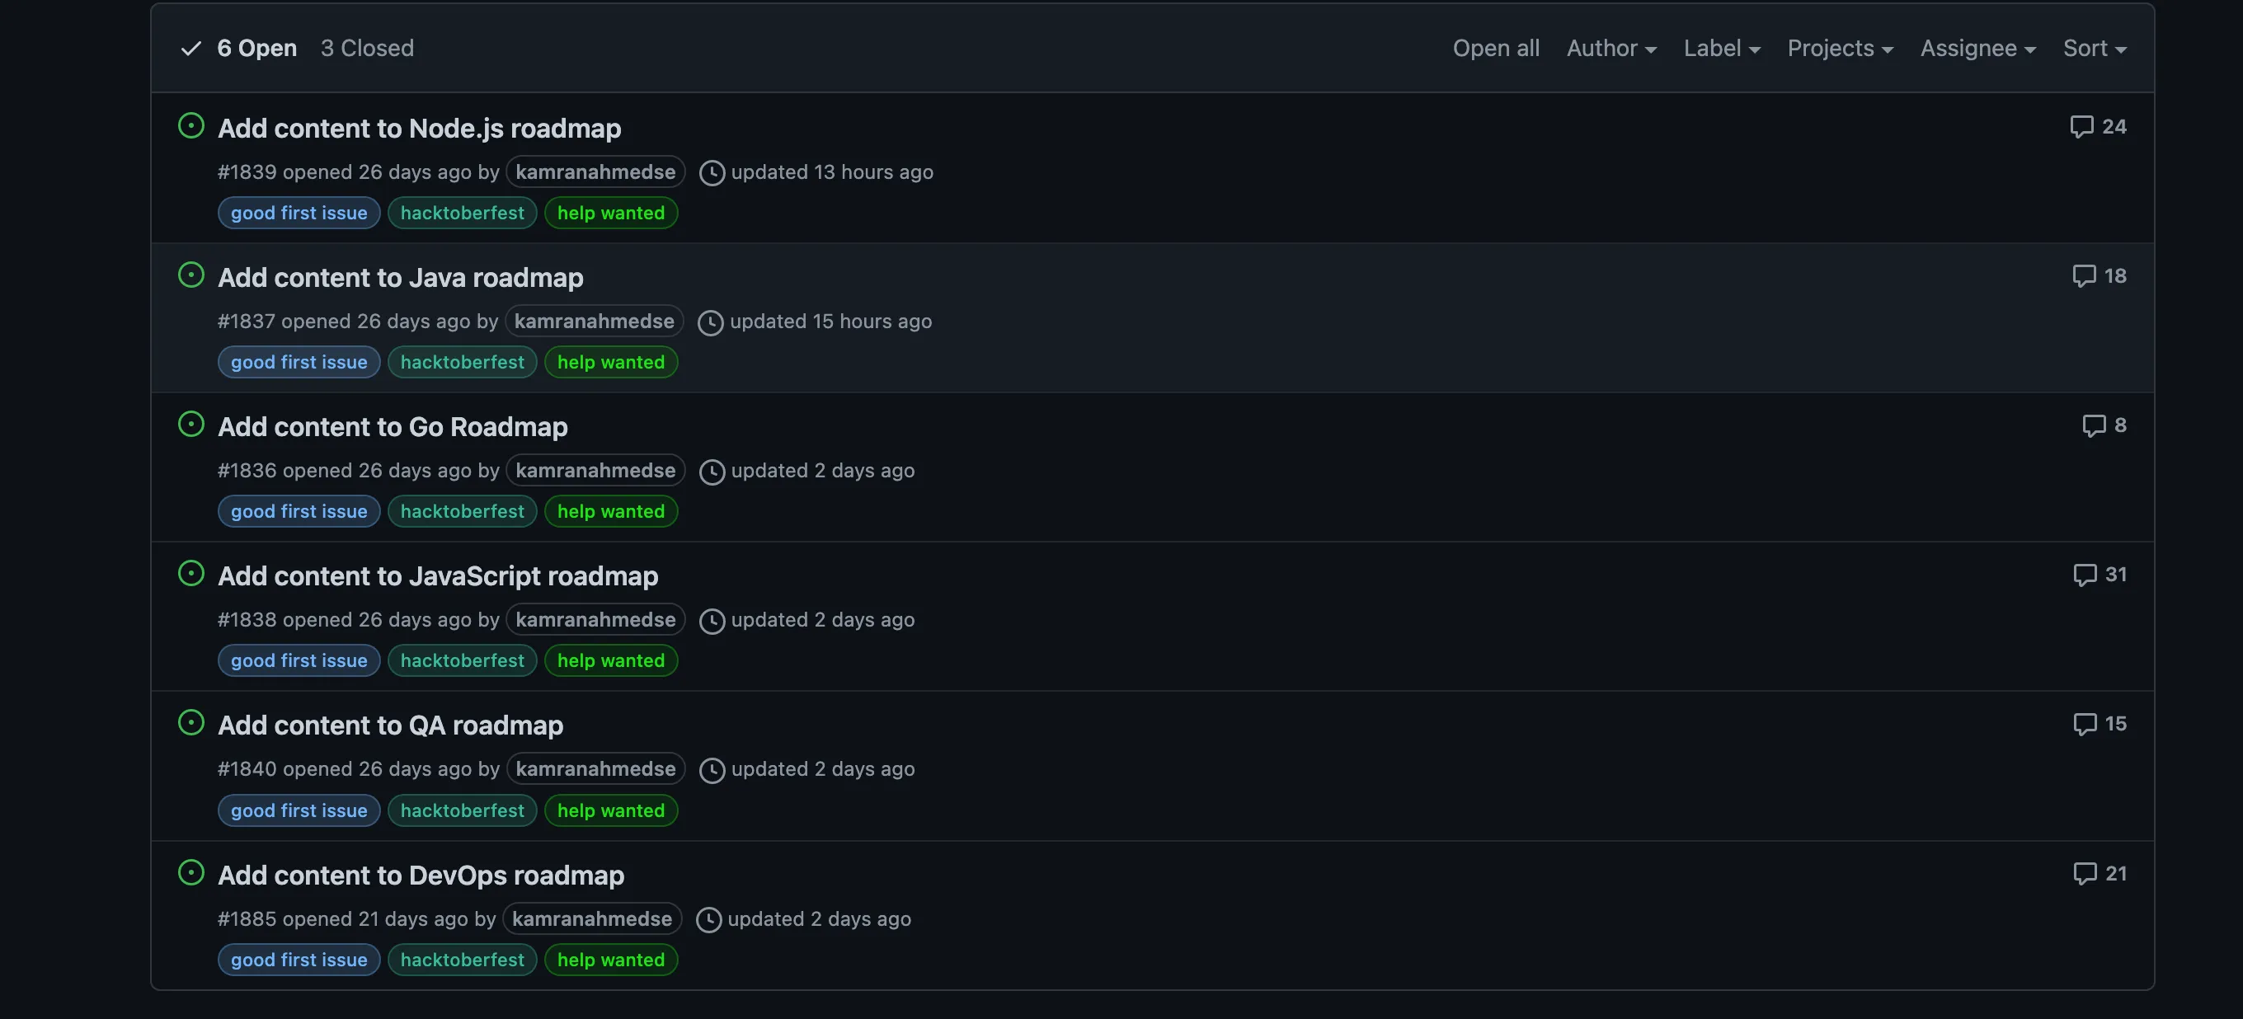Switch to the 3 Closed issues view
The image size is (2243, 1019).
(x=368, y=48)
